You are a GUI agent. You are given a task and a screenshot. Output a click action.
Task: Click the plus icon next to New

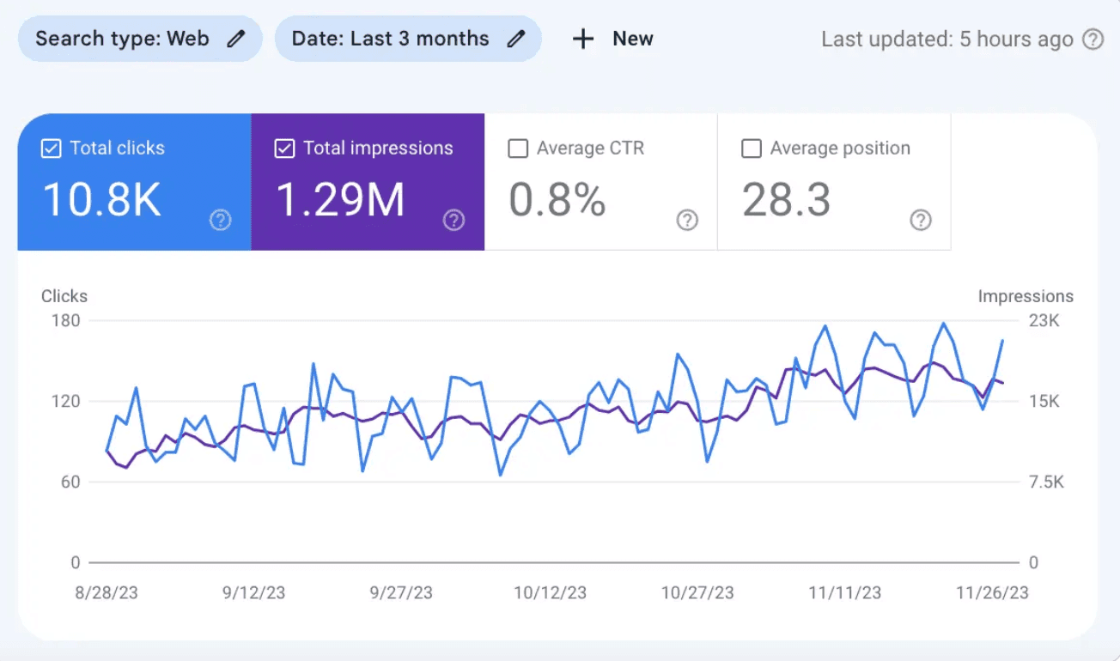click(583, 39)
